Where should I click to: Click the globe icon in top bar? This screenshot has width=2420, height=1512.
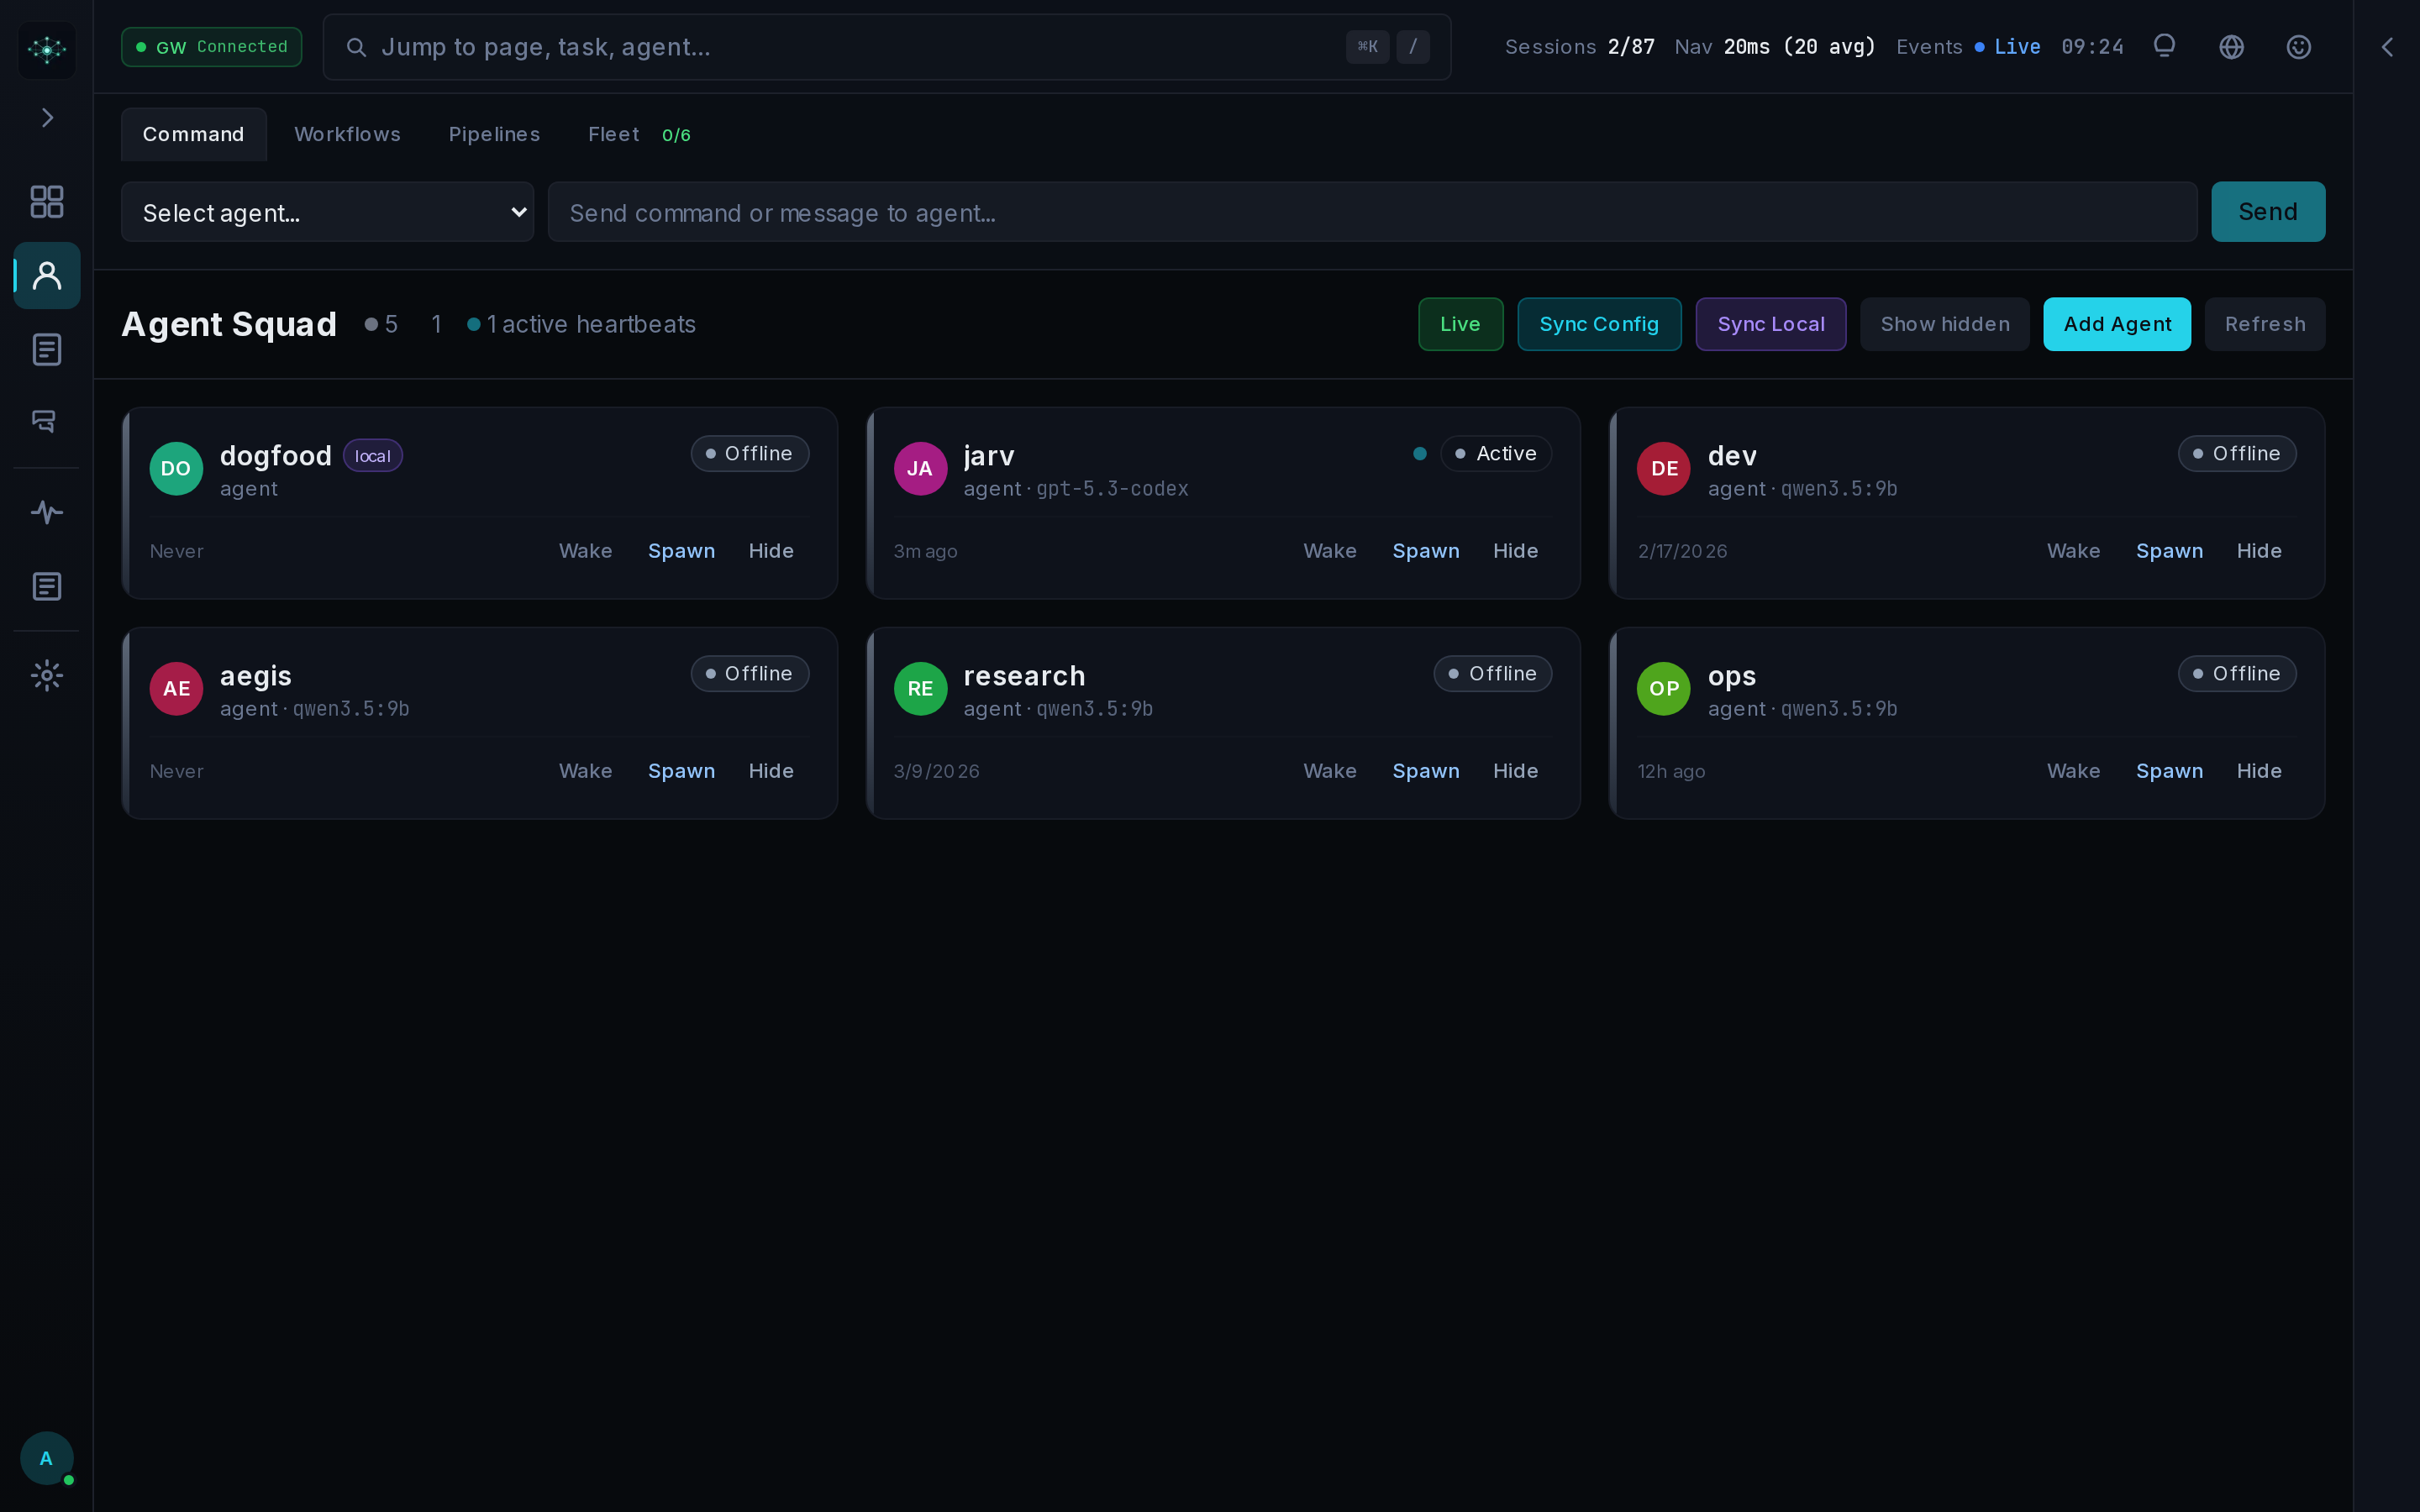(2231, 47)
